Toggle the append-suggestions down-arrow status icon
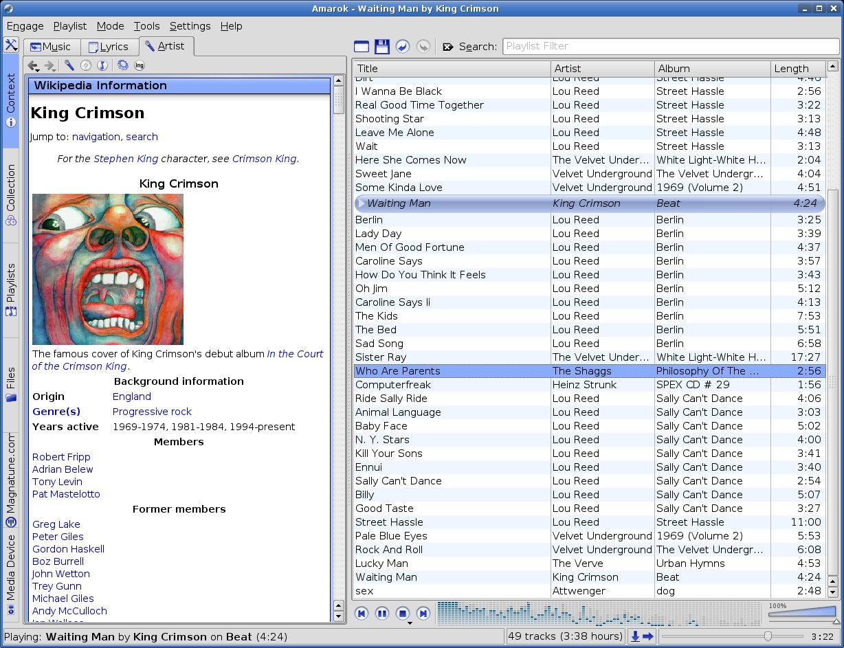 (636, 637)
